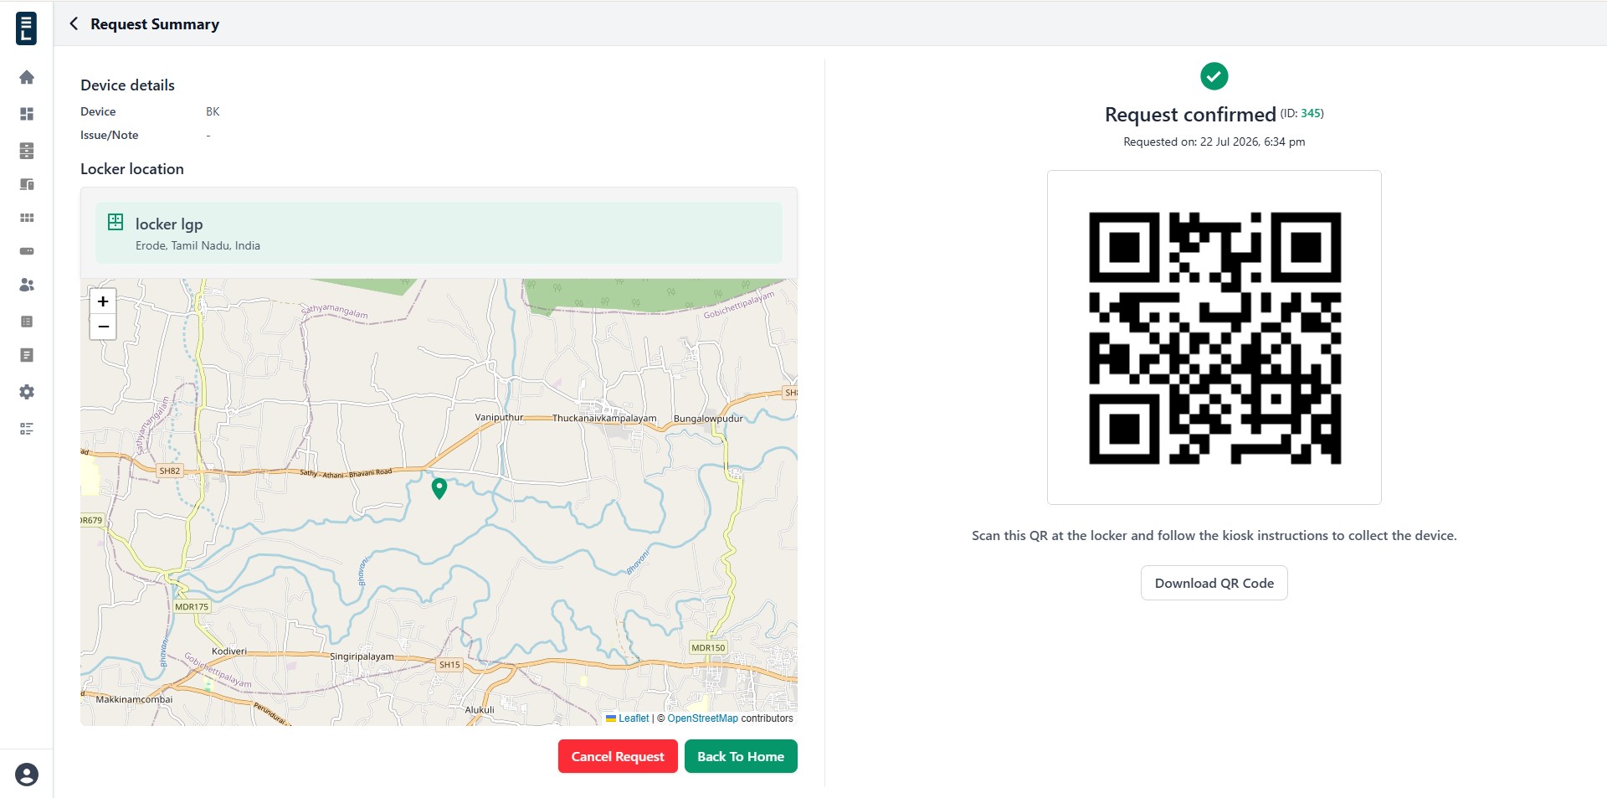Click the QR scan instructions text
The width and height of the screenshot is (1607, 798).
point(1214,536)
